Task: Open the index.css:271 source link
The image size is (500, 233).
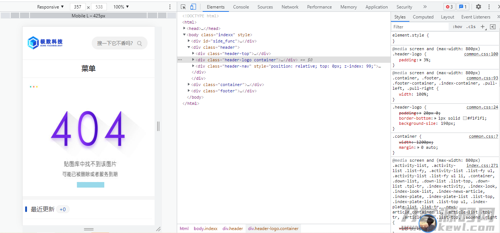Action: (482, 165)
